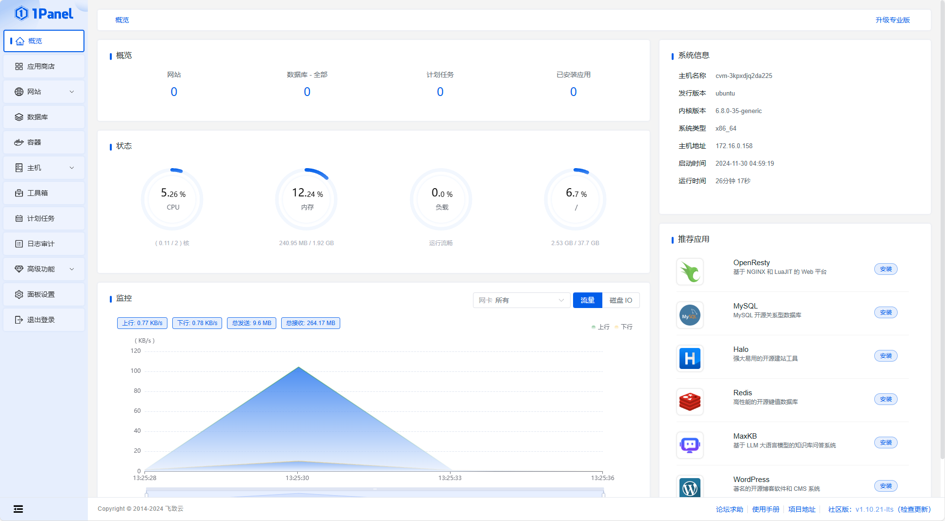
Task: Click the 升级专业版 link
Action: pos(892,20)
